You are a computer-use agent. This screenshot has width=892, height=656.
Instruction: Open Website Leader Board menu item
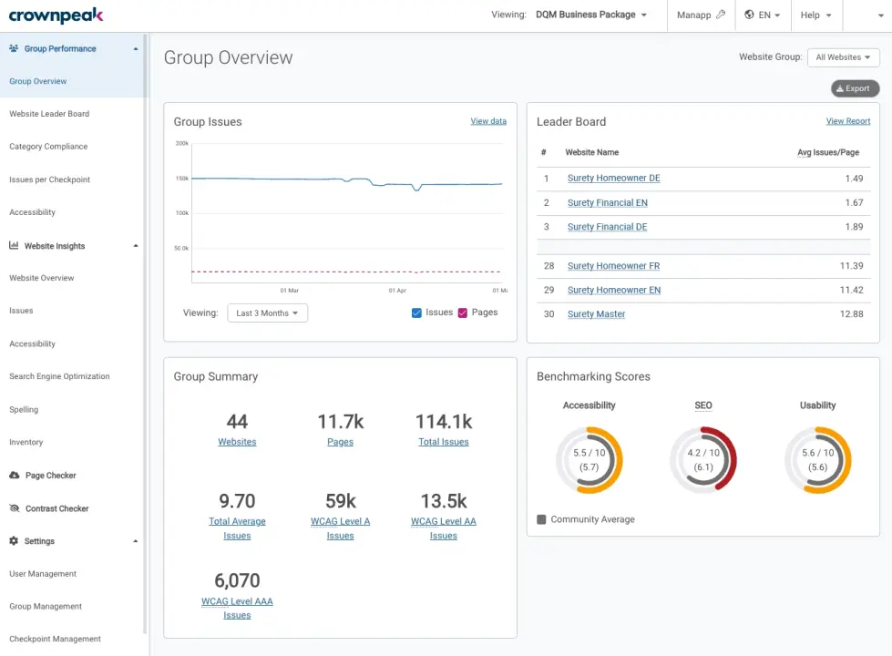49,114
